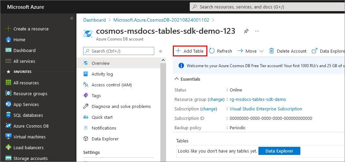
Task: Click the resource menu Search (Ctrl+/) field
Action: coord(118,51)
